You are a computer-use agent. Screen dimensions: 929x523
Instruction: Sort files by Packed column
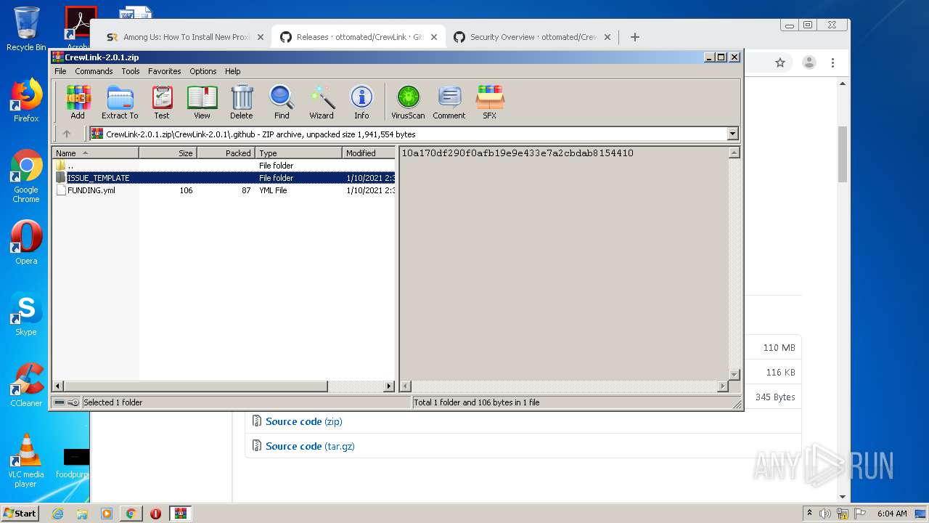click(x=226, y=153)
